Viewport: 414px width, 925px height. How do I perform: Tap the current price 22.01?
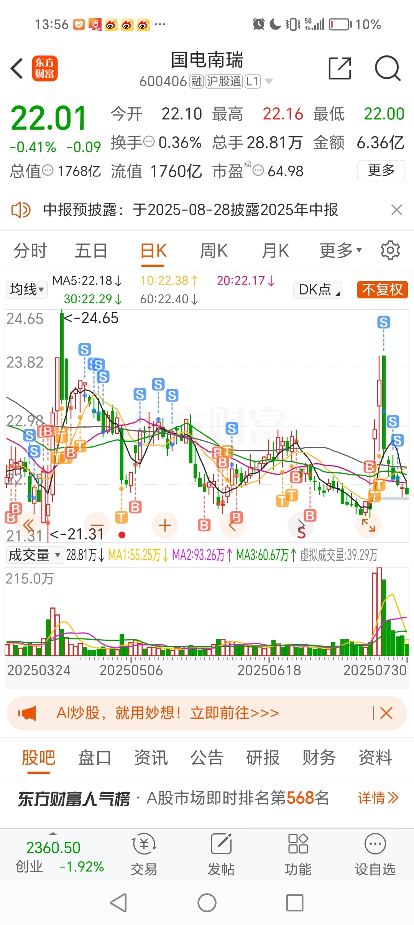coord(49,118)
